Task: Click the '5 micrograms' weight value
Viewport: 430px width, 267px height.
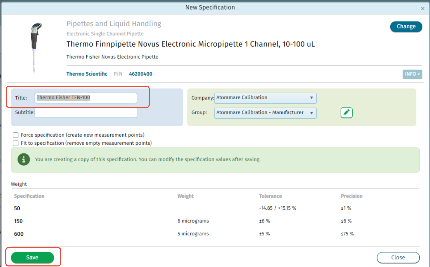Action: [193, 233]
